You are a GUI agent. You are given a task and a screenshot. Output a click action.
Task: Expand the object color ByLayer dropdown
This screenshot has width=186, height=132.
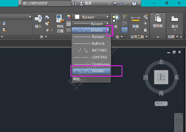click(x=107, y=17)
